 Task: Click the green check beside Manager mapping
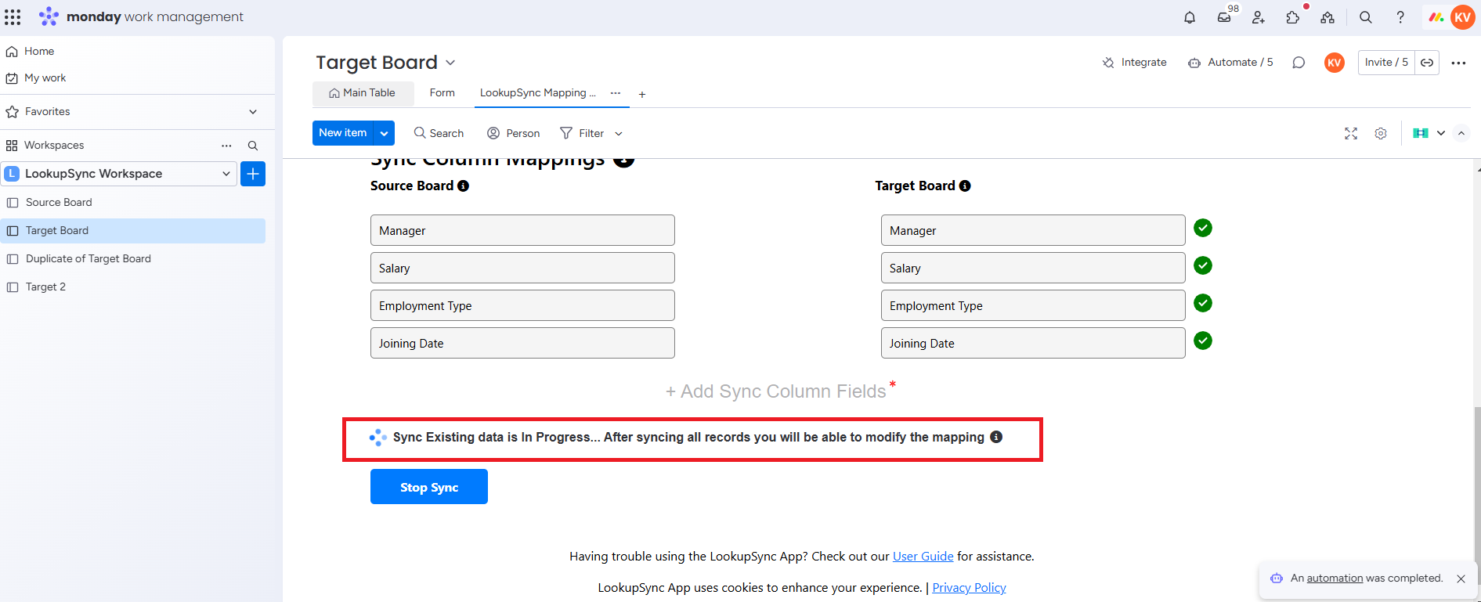1203,228
